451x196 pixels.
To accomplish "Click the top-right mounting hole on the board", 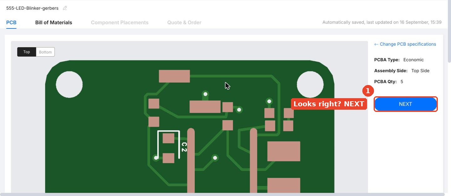I will pyautogui.click(x=310, y=84).
